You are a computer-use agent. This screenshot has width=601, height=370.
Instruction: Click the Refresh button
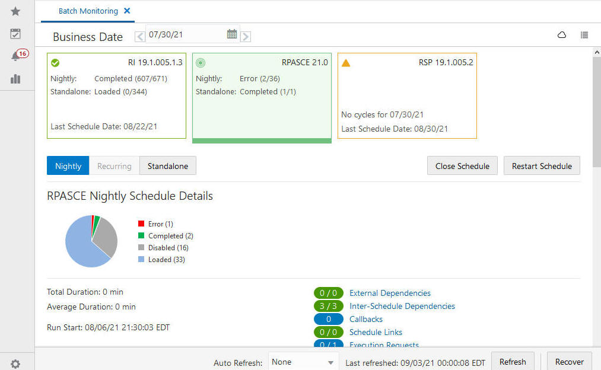pos(513,362)
